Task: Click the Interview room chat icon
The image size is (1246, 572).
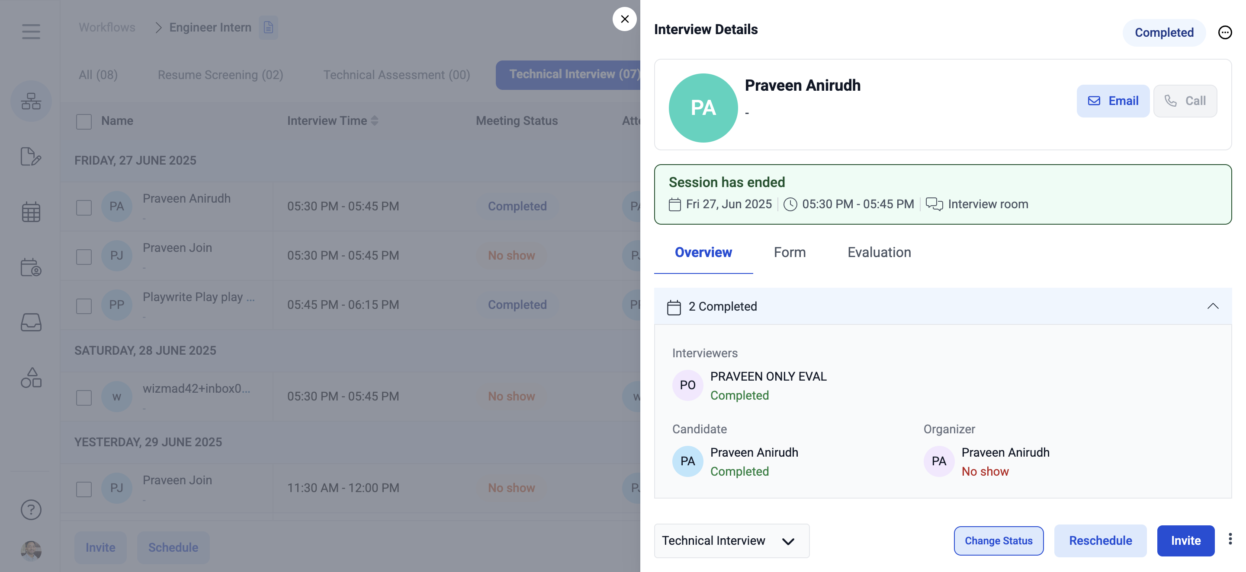Action: click(x=934, y=204)
